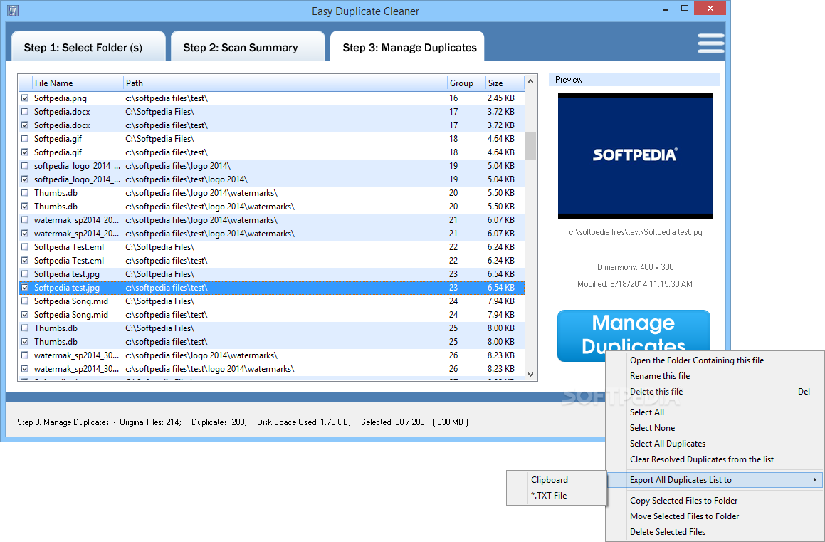Choose Clear Resolved Duplicates from the list
The width and height of the screenshot is (825, 542).
click(715, 459)
